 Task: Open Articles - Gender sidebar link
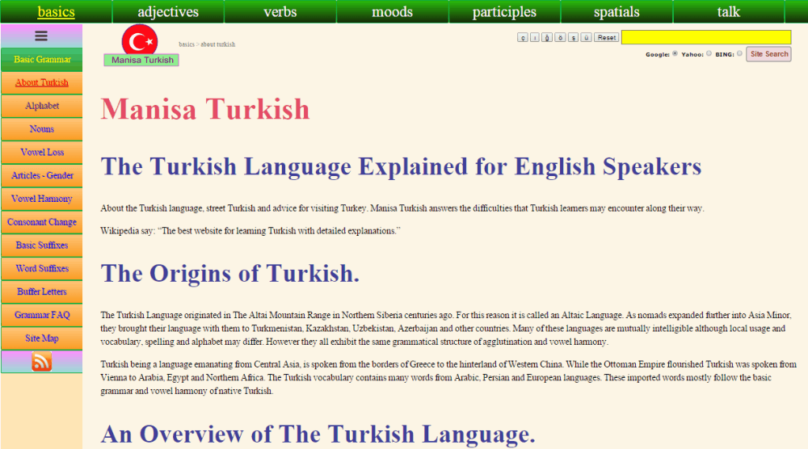pos(42,175)
